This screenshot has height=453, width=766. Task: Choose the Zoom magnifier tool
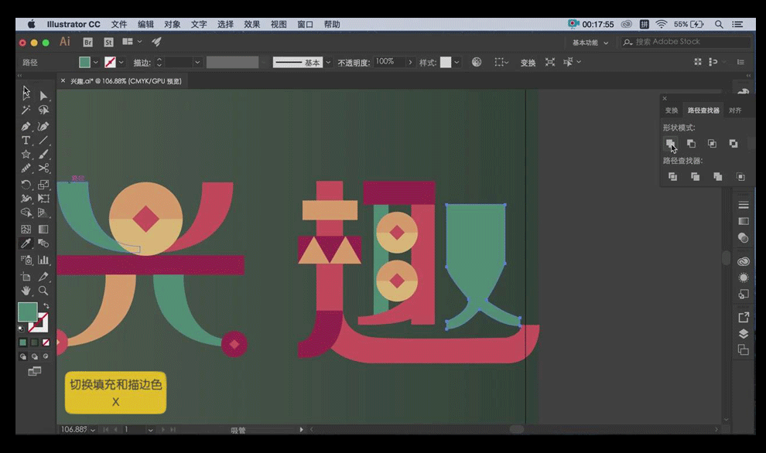coord(43,291)
